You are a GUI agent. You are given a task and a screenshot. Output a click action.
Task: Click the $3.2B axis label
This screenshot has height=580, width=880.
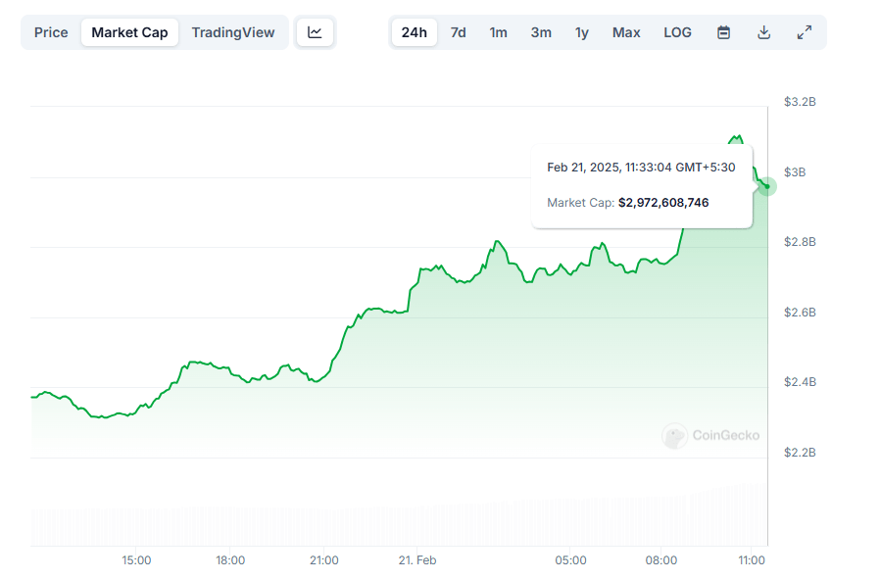click(799, 101)
